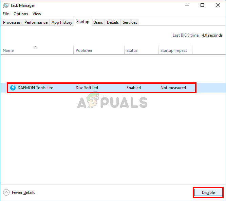Click the Fewer details link
This screenshot has height=201, width=226.
23,193
